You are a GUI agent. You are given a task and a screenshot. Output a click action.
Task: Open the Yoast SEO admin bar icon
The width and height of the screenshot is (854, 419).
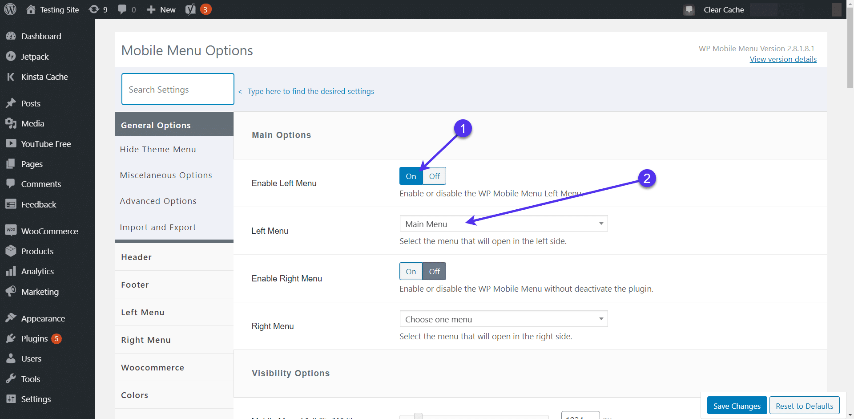(x=190, y=9)
